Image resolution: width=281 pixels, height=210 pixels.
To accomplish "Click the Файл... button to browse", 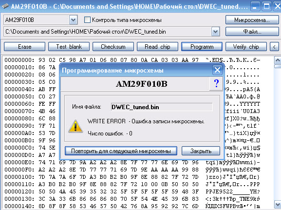I will click(252, 32).
